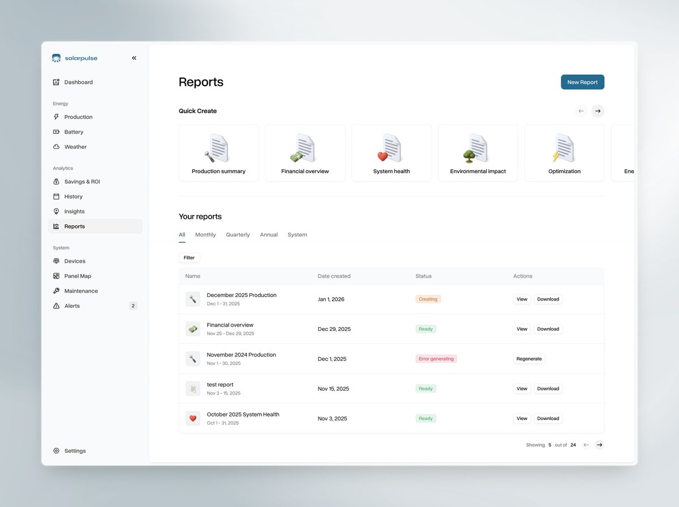Viewport: 679px width, 507px height.
Task: View the Financial overview report
Action: 522,329
